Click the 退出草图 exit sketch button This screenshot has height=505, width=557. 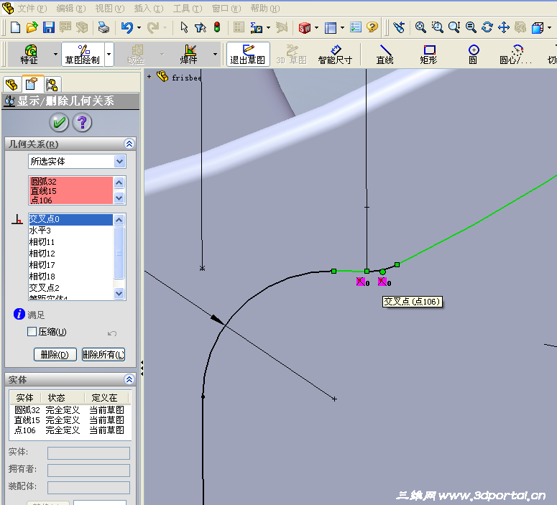(x=248, y=55)
